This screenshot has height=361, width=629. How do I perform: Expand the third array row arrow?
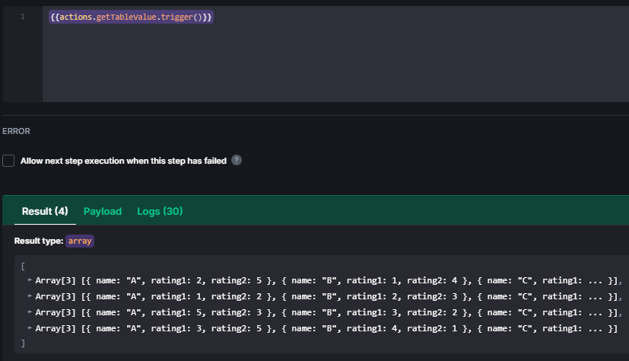coord(30,312)
